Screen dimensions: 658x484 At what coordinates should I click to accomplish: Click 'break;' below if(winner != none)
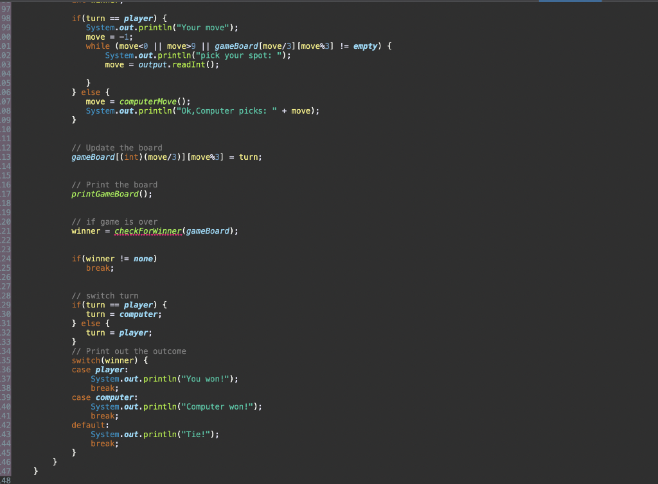click(x=100, y=268)
